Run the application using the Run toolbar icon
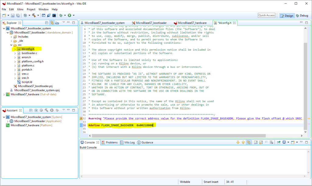 [x=69, y=15]
